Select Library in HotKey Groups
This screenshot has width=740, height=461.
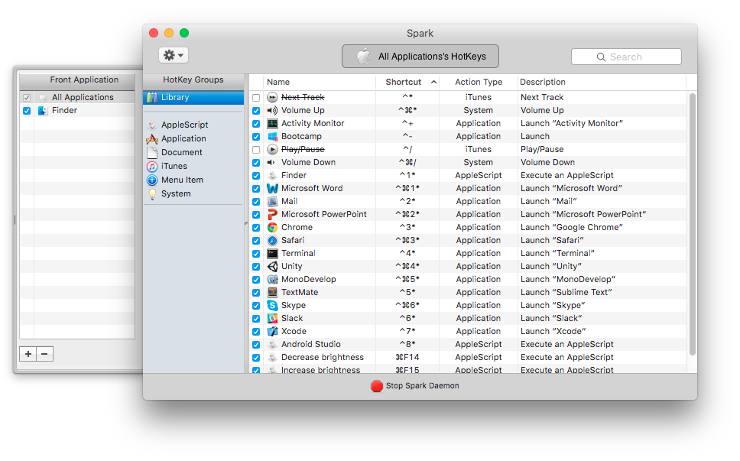[175, 97]
